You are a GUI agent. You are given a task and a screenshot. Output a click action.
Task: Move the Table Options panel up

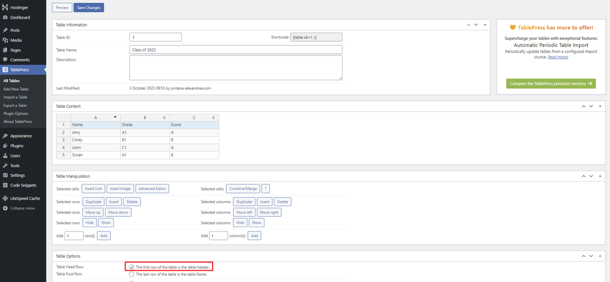(x=584, y=256)
